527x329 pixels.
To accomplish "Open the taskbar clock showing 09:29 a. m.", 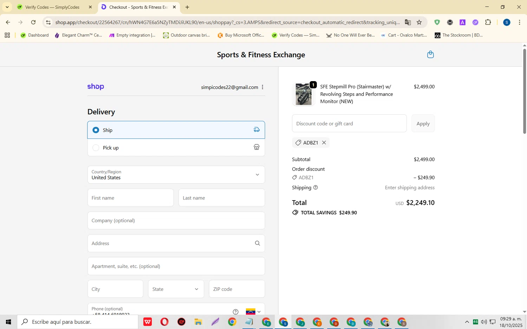I will [x=511, y=322].
